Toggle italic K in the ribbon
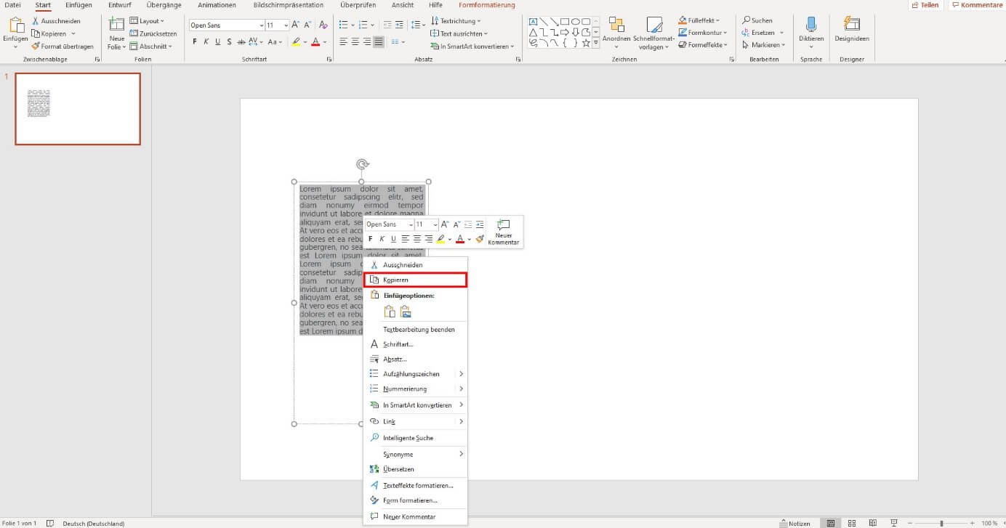1006x528 pixels. pos(206,42)
